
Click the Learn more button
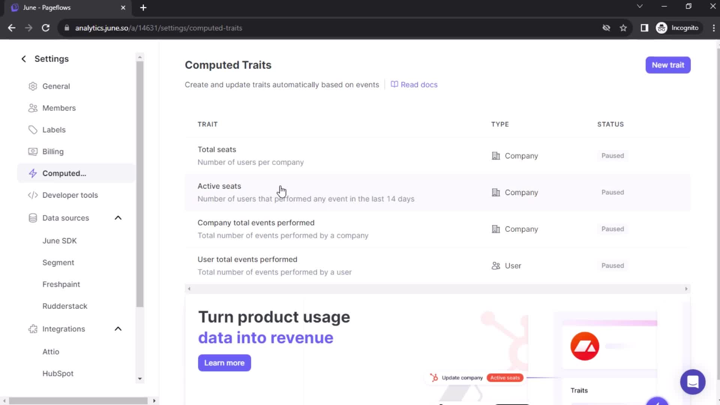pyautogui.click(x=225, y=363)
